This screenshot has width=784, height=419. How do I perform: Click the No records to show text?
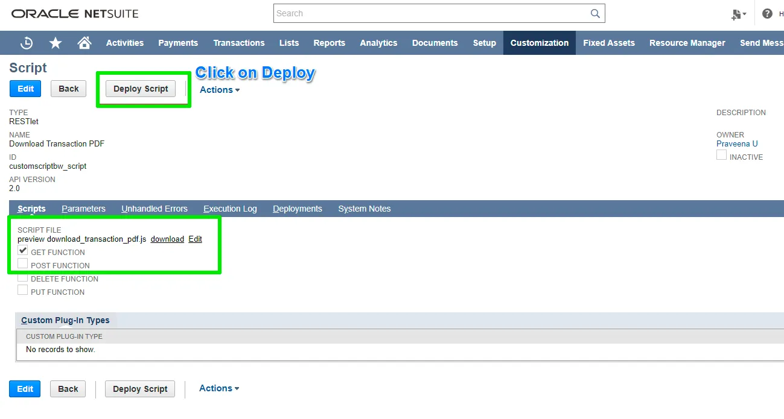pyautogui.click(x=60, y=350)
